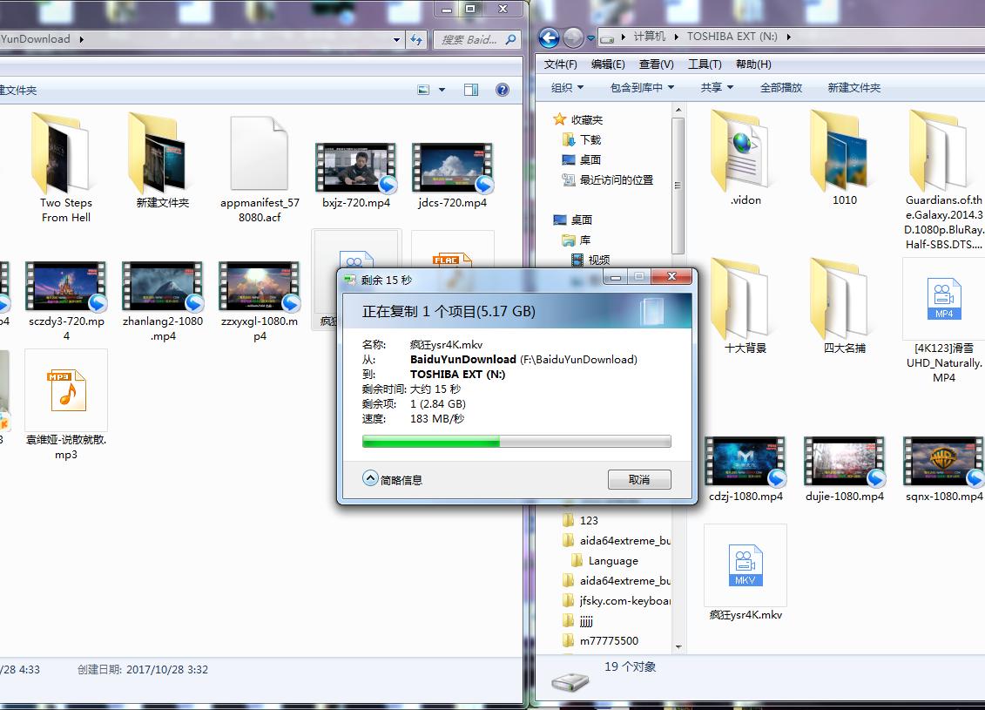Screen dimensions: 985x710
Task: Open the 编辑(E) menu
Action: pyautogui.click(x=607, y=64)
